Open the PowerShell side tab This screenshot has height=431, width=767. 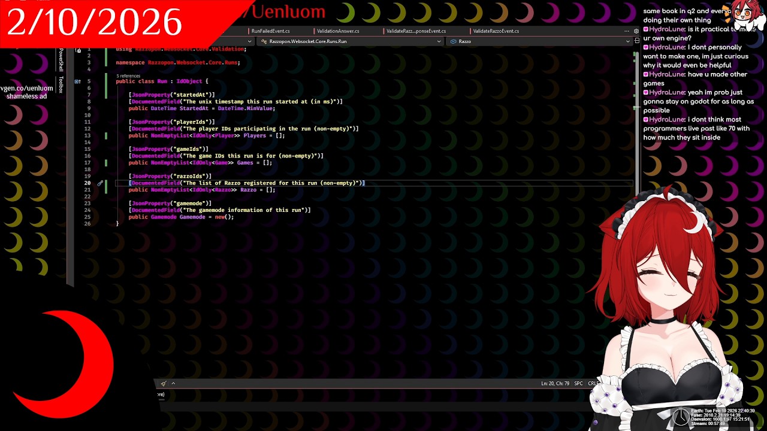click(x=61, y=60)
